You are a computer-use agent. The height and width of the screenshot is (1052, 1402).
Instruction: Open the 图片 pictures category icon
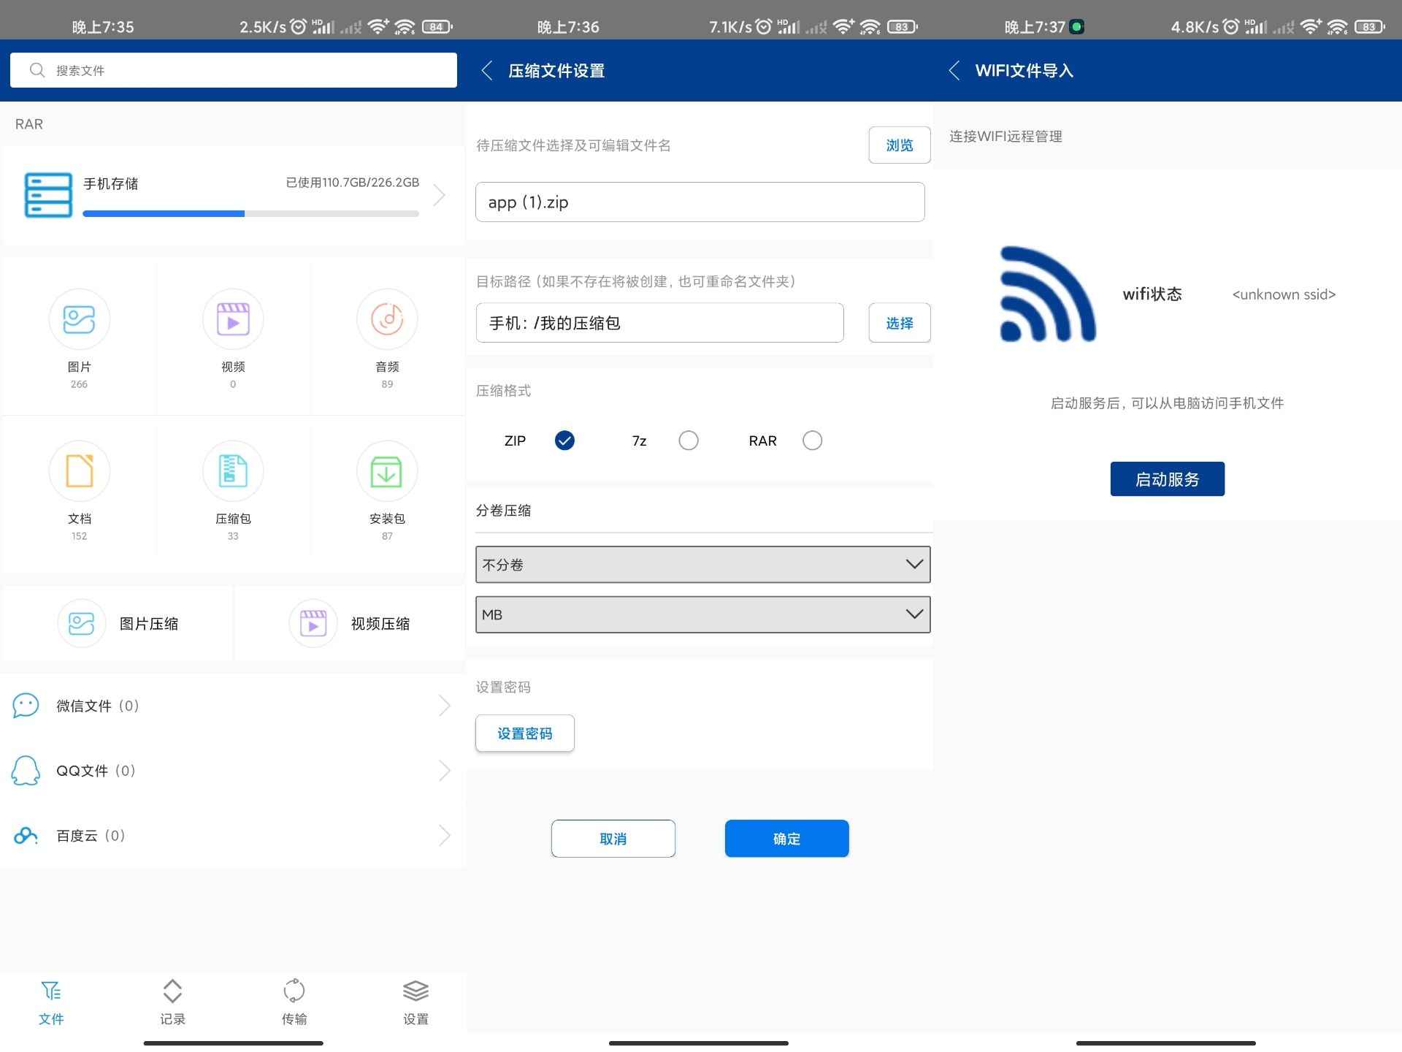(79, 319)
